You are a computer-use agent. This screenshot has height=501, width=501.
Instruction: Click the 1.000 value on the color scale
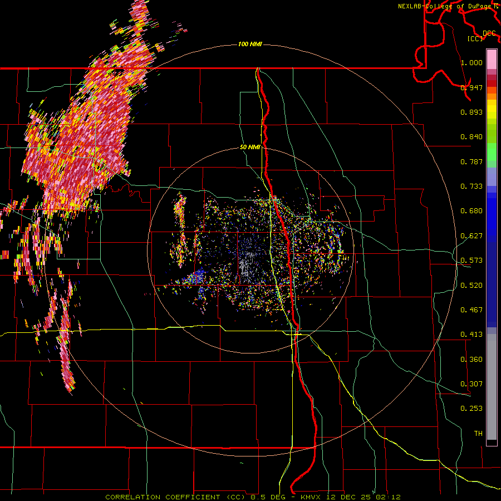tap(471, 62)
